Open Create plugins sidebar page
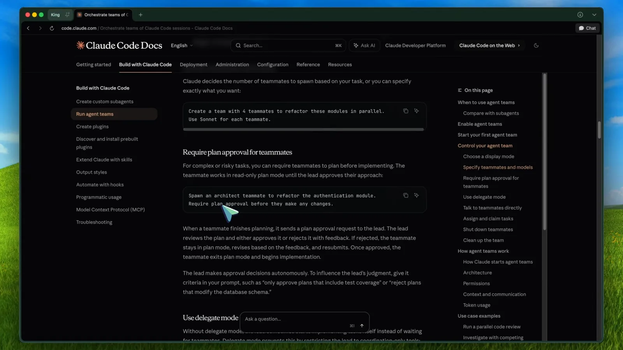 pyautogui.click(x=92, y=126)
